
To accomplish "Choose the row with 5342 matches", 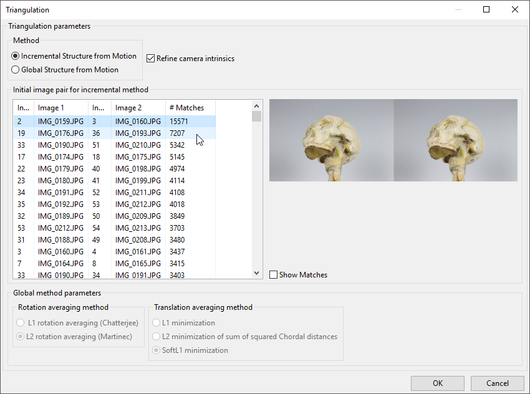I will click(x=115, y=145).
